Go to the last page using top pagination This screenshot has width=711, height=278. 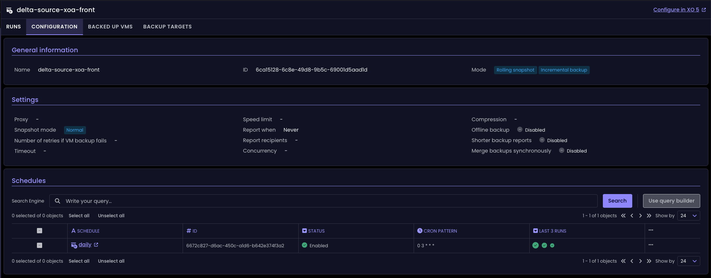(x=649, y=216)
